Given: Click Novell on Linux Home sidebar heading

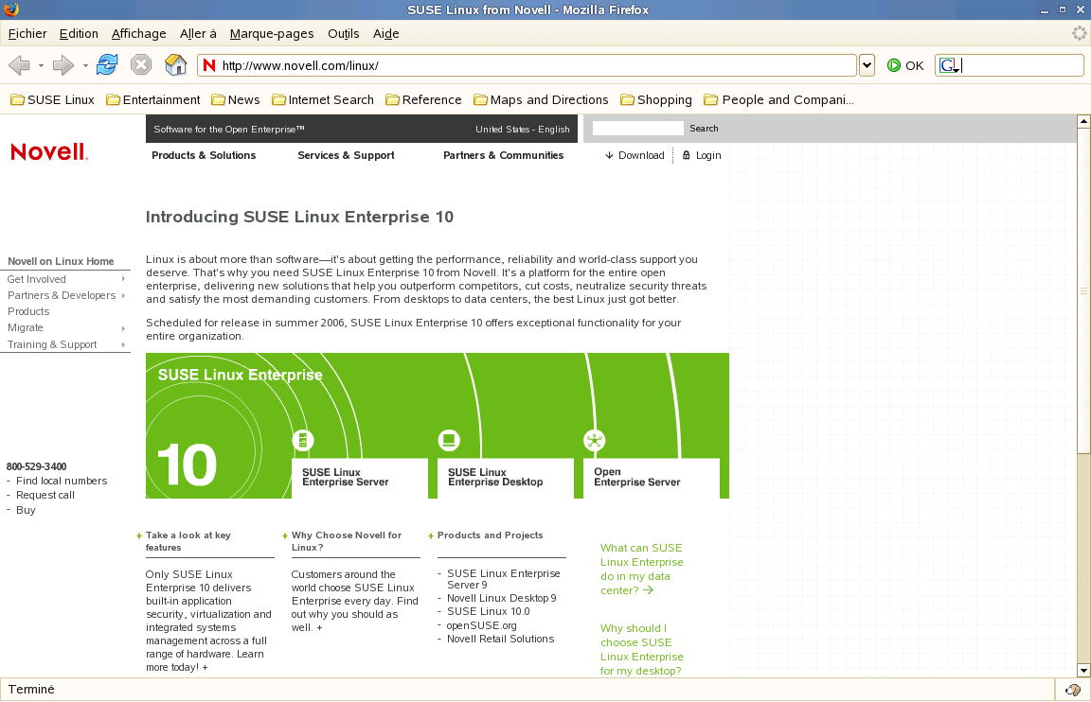Looking at the screenshot, I should coord(61,261).
